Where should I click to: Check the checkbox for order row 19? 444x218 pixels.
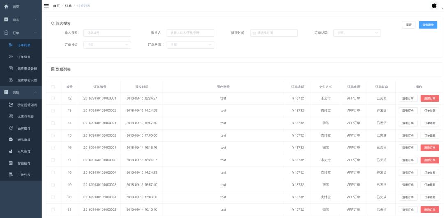click(53, 185)
